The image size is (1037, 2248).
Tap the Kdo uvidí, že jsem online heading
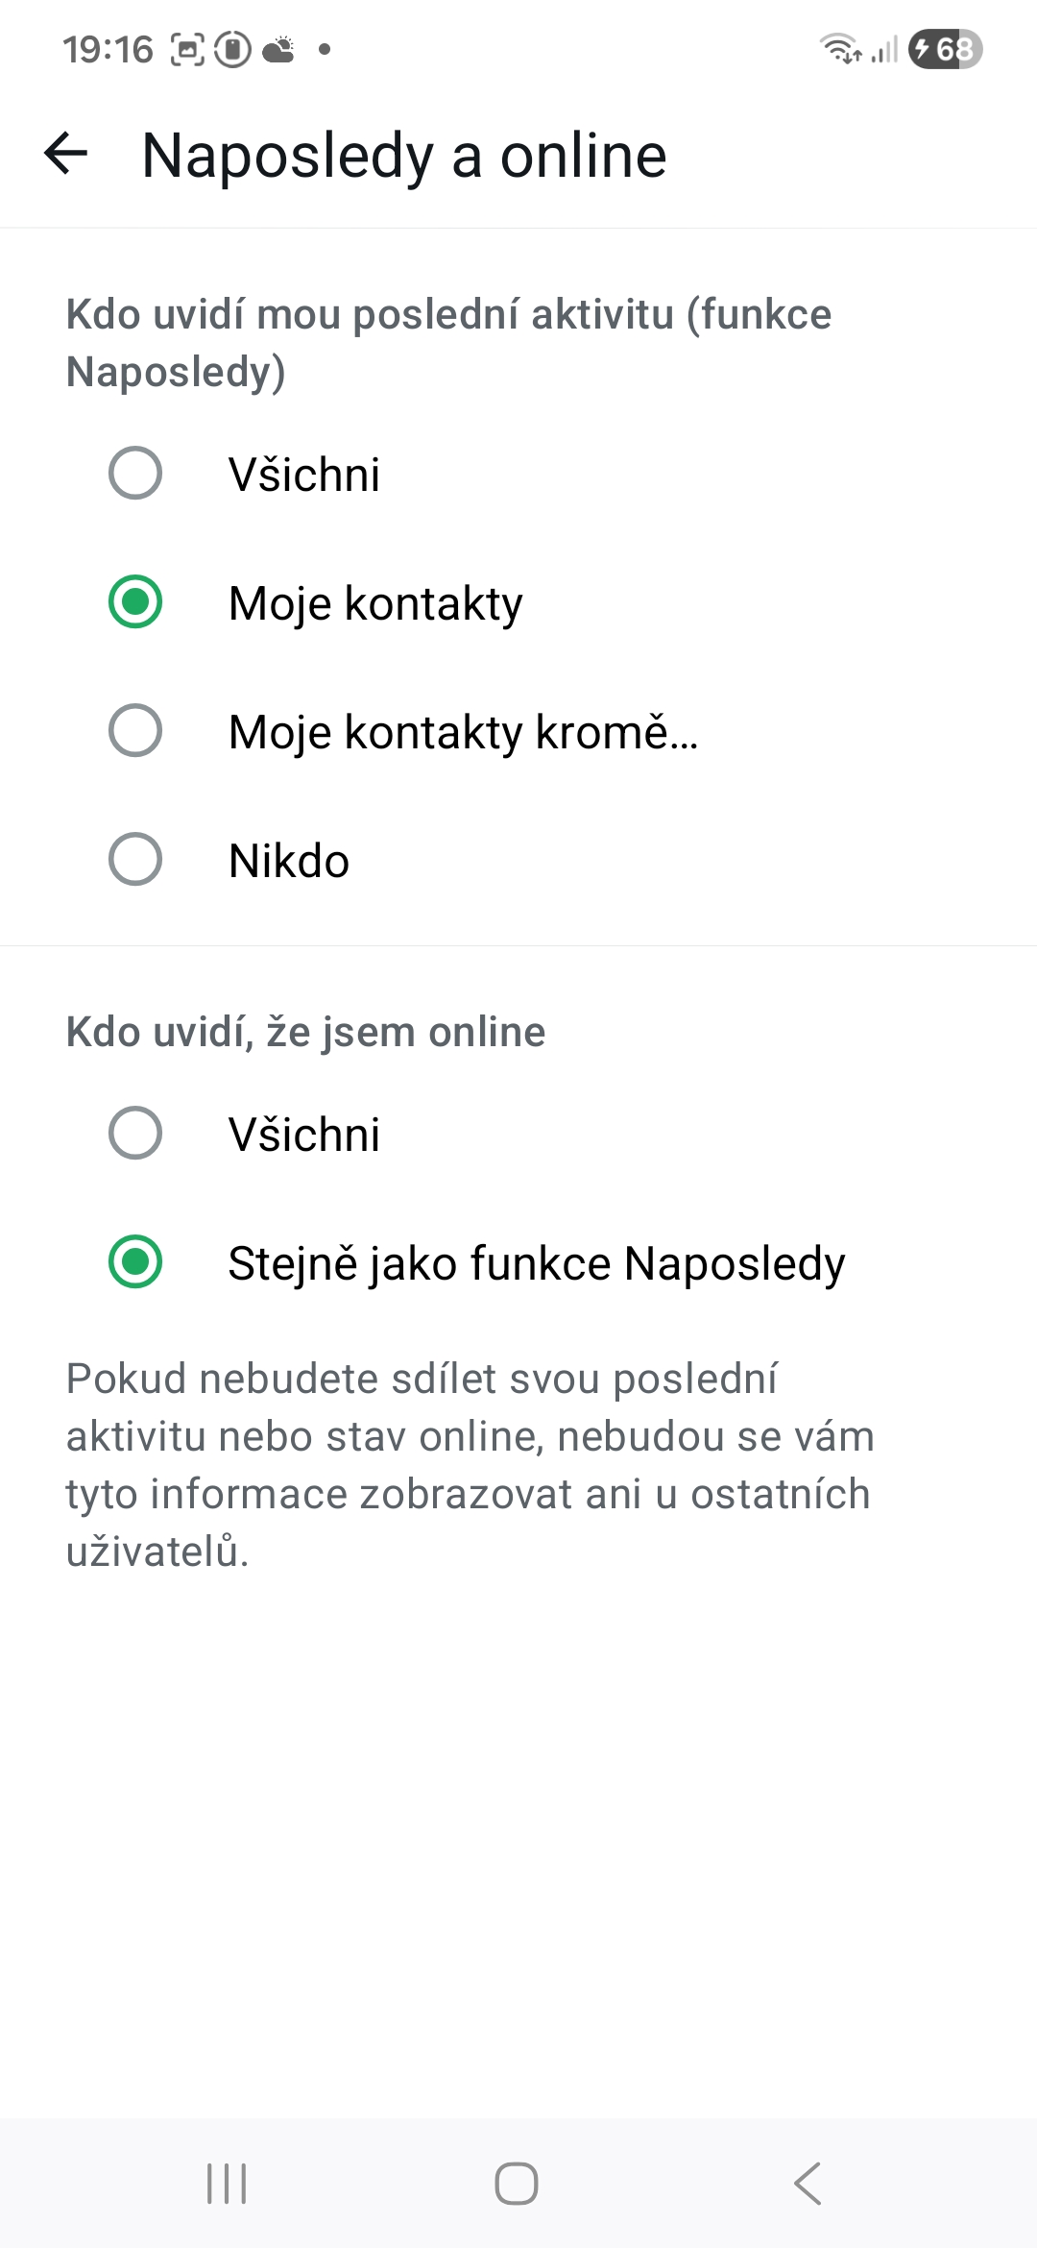tap(305, 1032)
